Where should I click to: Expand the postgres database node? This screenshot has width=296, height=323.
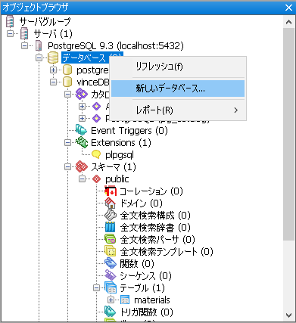(53, 70)
